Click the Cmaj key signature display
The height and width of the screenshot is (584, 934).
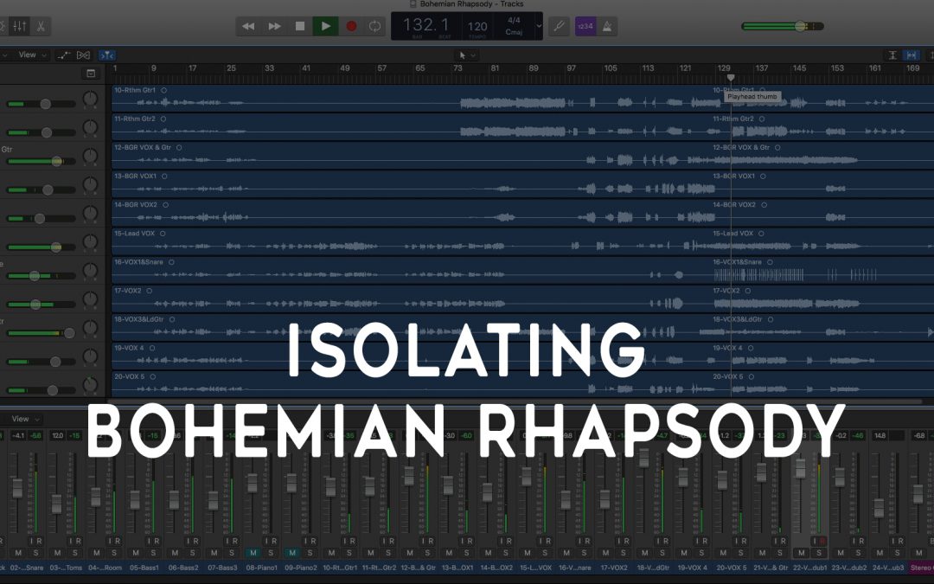(514, 32)
